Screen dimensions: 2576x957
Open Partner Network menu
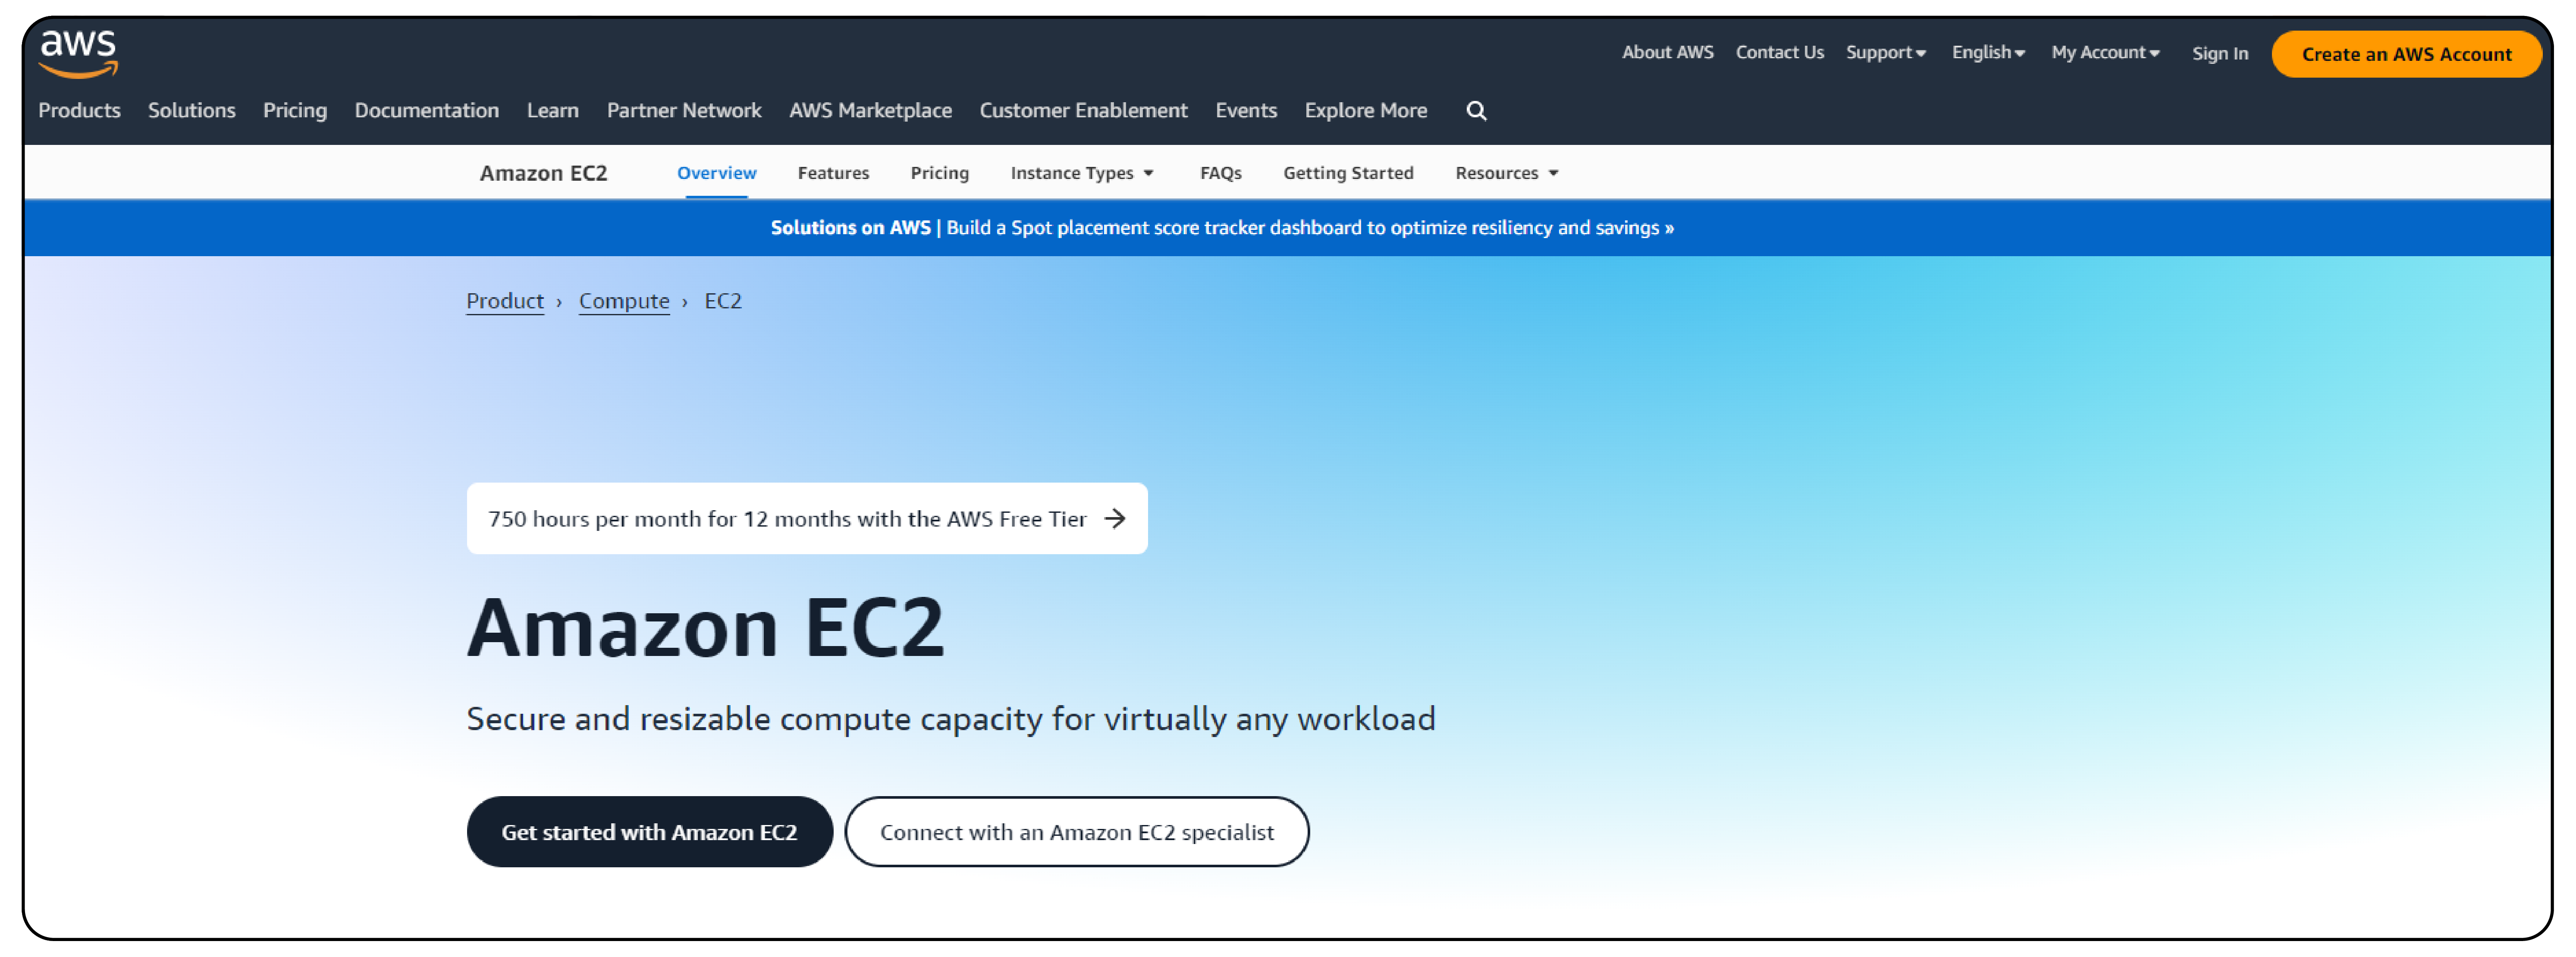pyautogui.click(x=684, y=111)
